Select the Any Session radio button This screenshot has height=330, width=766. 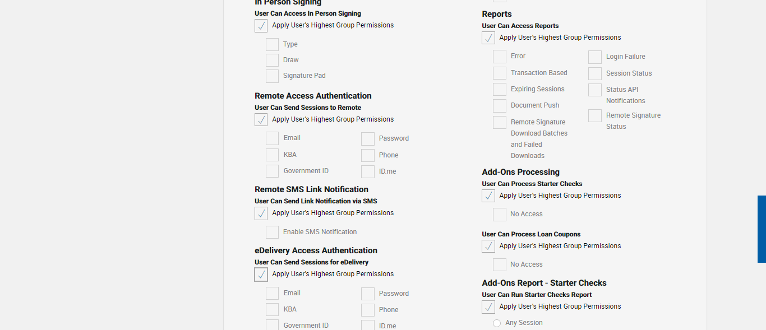click(497, 323)
